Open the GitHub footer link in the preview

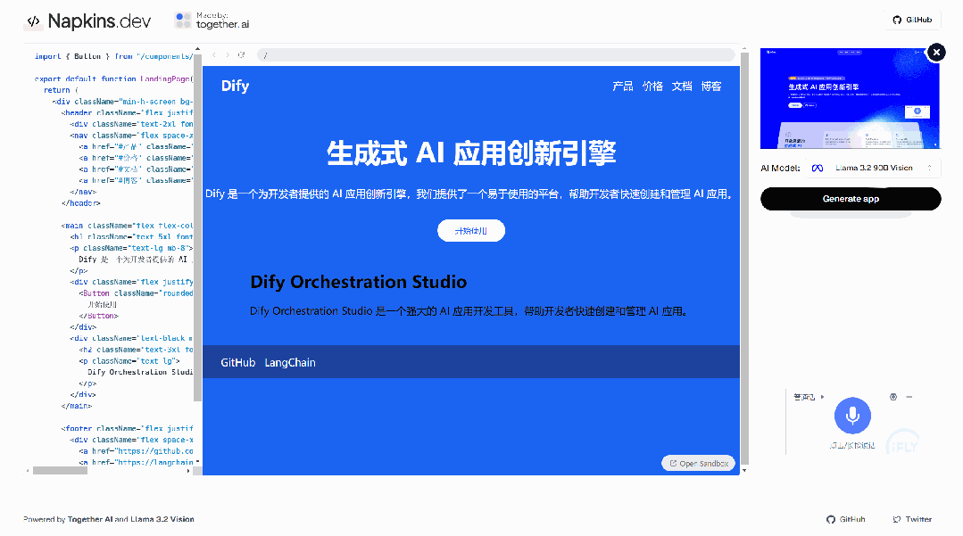coord(237,362)
